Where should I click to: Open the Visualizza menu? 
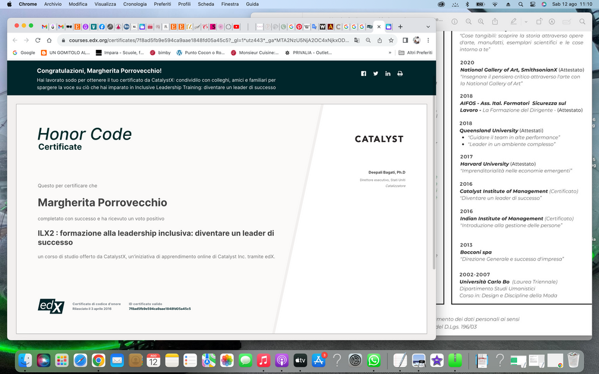click(x=105, y=4)
